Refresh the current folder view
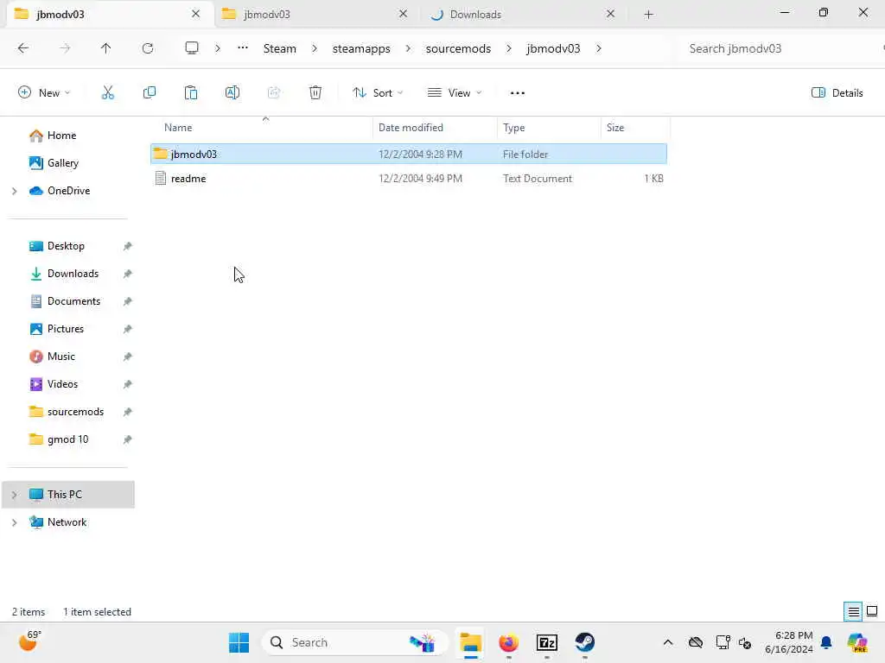The height and width of the screenshot is (663, 885). (x=148, y=48)
